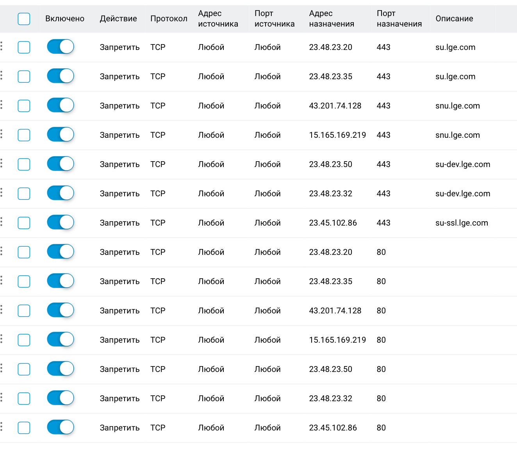The image size is (517, 450).
Task: Disable the 23.48.23.20 port 80 rule
Action: click(x=61, y=252)
